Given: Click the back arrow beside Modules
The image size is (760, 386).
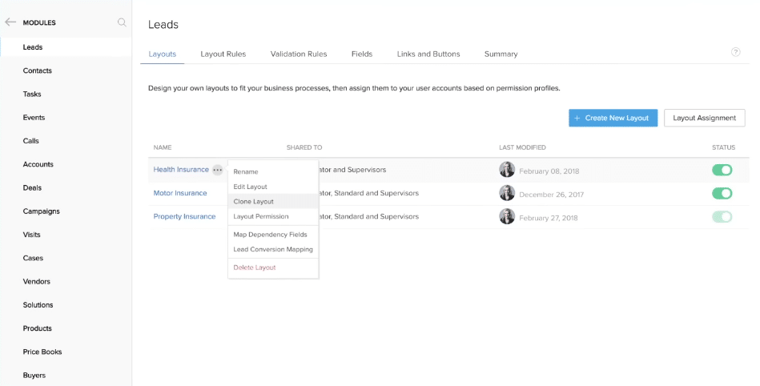Looking at the screenshot, I should 10,22.
